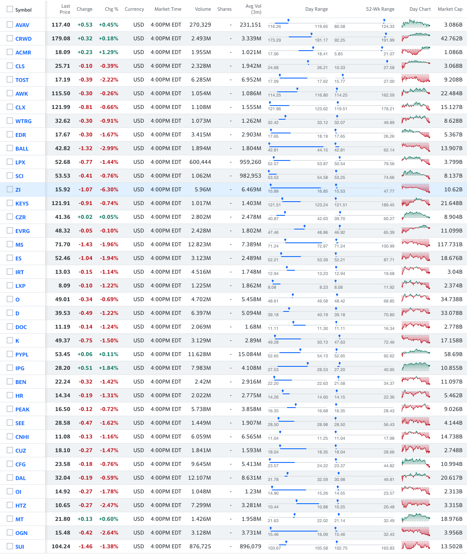
Task: Click the 12.823M volume value
Action: pos(200,245)
